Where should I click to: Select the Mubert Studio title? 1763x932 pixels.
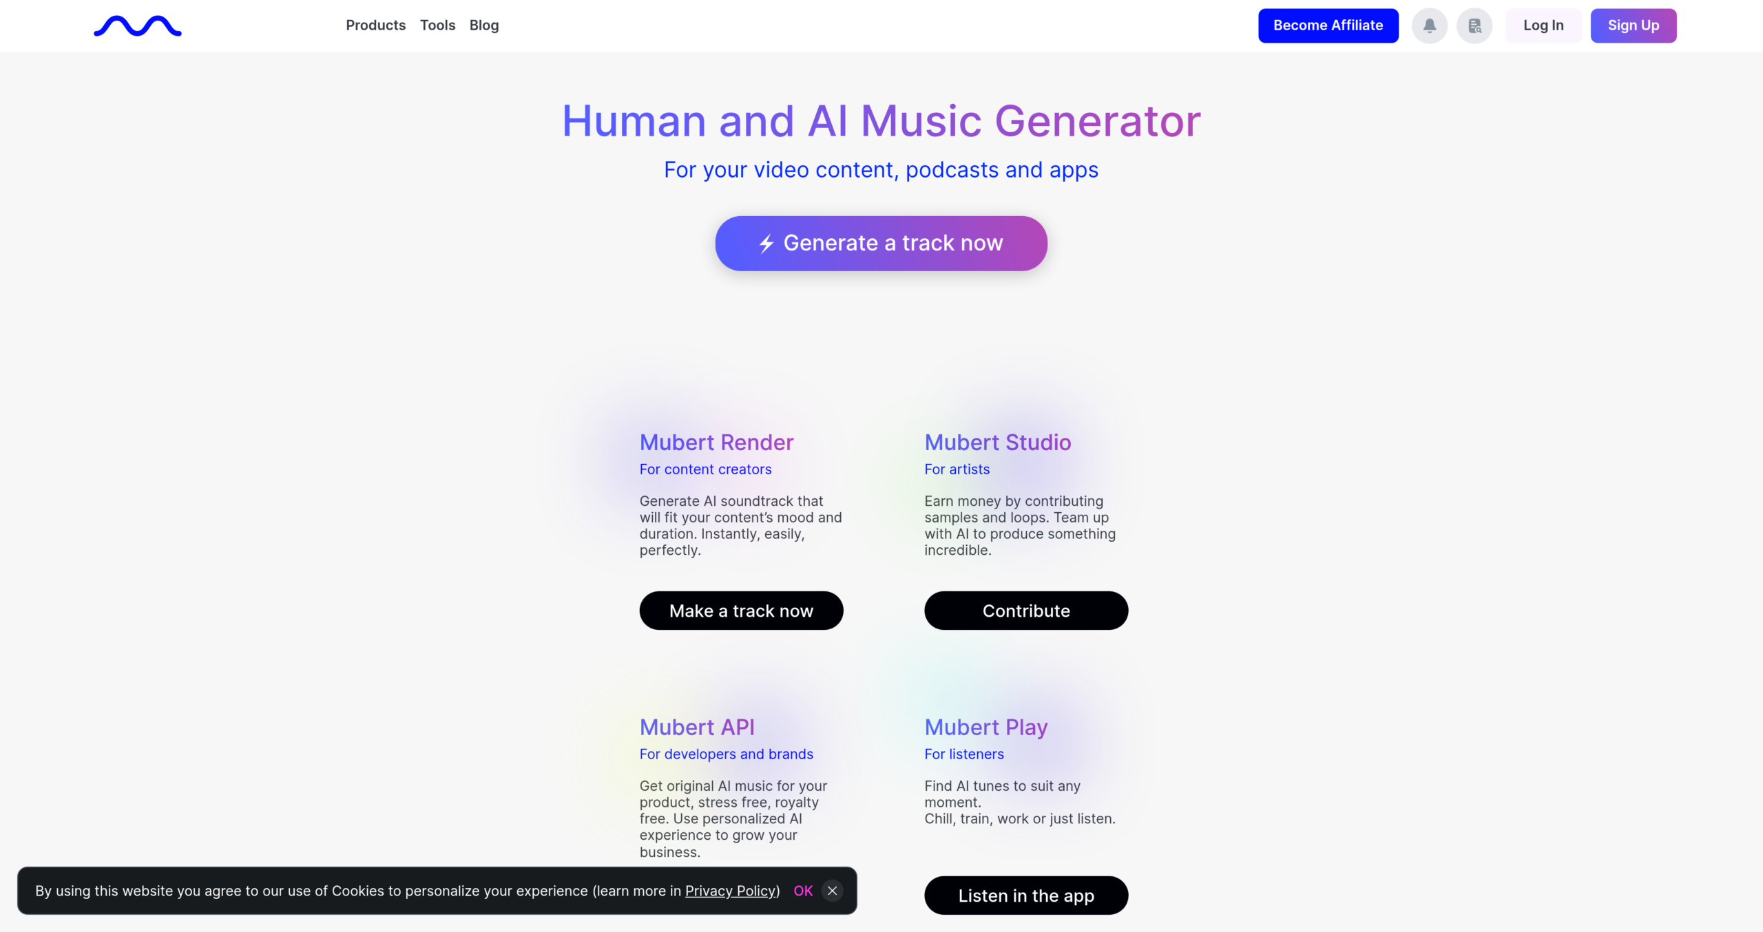click(997, 443)
